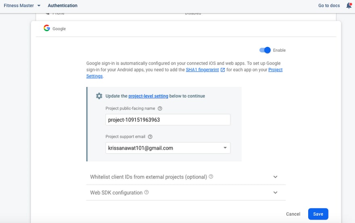This screenshot has width=355, height=223.
Task: Open the Fitness Master project dropdown
Action: click(x=22, y=5)
